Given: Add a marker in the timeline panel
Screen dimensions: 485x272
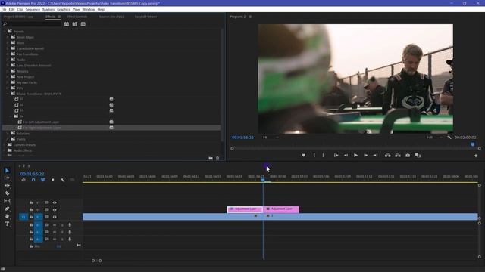Looking at the screenshot, I should coord(53,180).
